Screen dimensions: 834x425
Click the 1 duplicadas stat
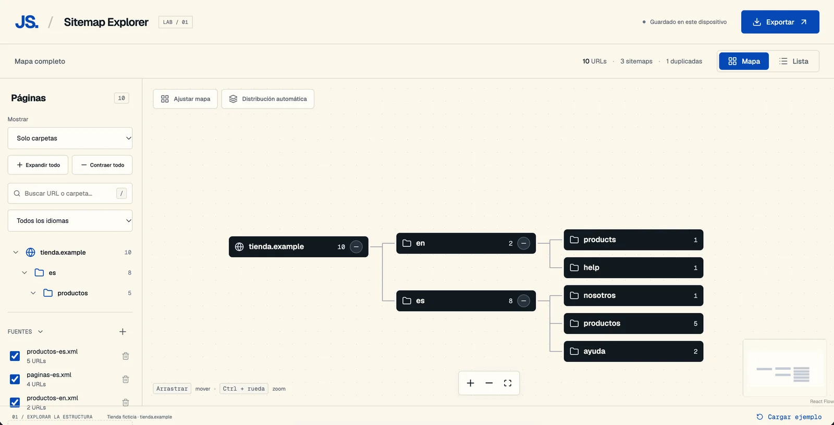tap(684, 61)
